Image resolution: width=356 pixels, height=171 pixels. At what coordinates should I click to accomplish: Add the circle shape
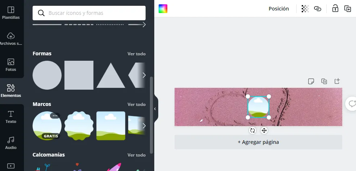point(47,75)
